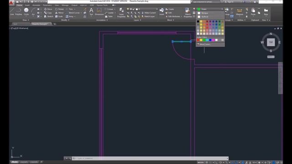
Task: Choose ByLayer color option
Action: click(210, 13)
